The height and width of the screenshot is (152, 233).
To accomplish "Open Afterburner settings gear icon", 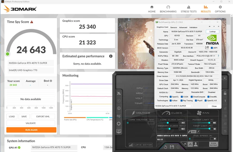I will [x=119, y=124].
